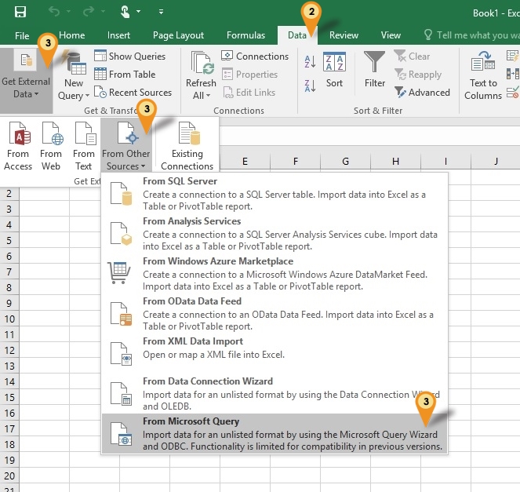Switch to the Formulas tab
The width and height of the screenshot is (520, 492).
[245, 35]
